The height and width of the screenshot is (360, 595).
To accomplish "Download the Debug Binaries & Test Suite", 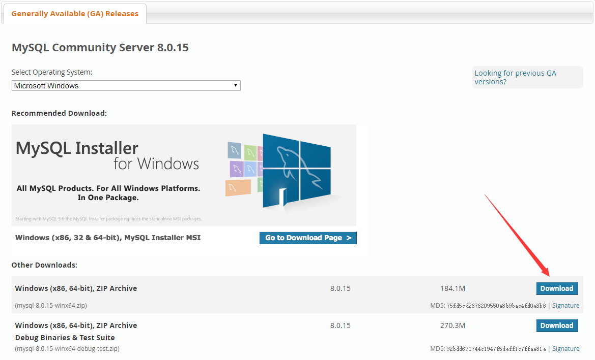I will (x=557, y=325).
